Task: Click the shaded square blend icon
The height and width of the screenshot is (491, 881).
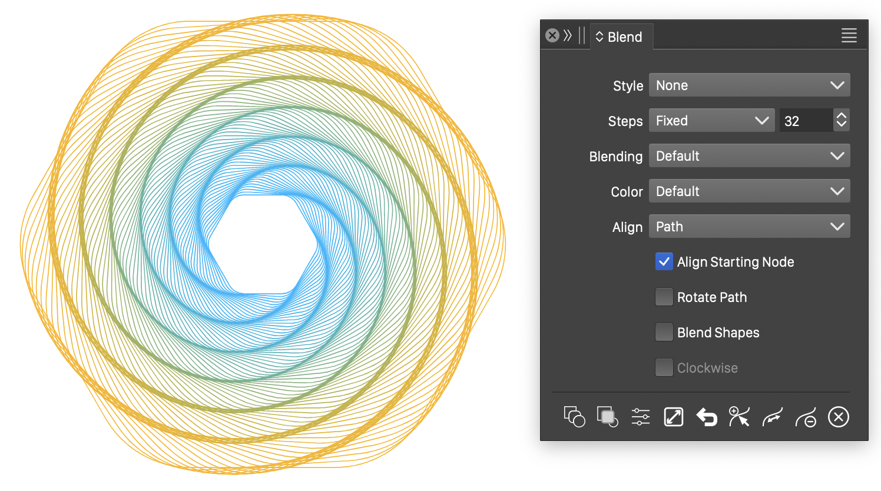Action: coord(607,417)
